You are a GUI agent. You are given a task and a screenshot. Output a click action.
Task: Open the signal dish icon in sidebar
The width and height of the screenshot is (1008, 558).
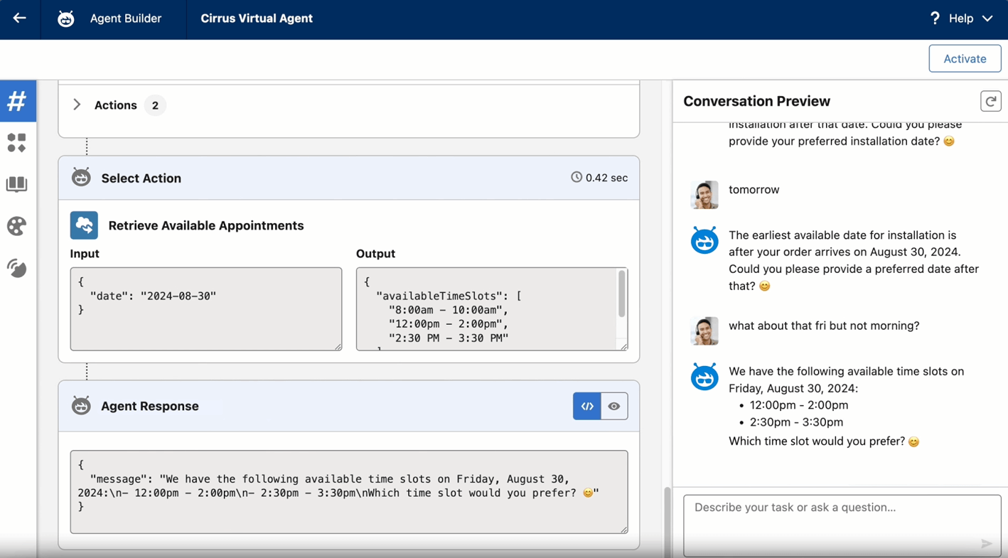[17, 268]
